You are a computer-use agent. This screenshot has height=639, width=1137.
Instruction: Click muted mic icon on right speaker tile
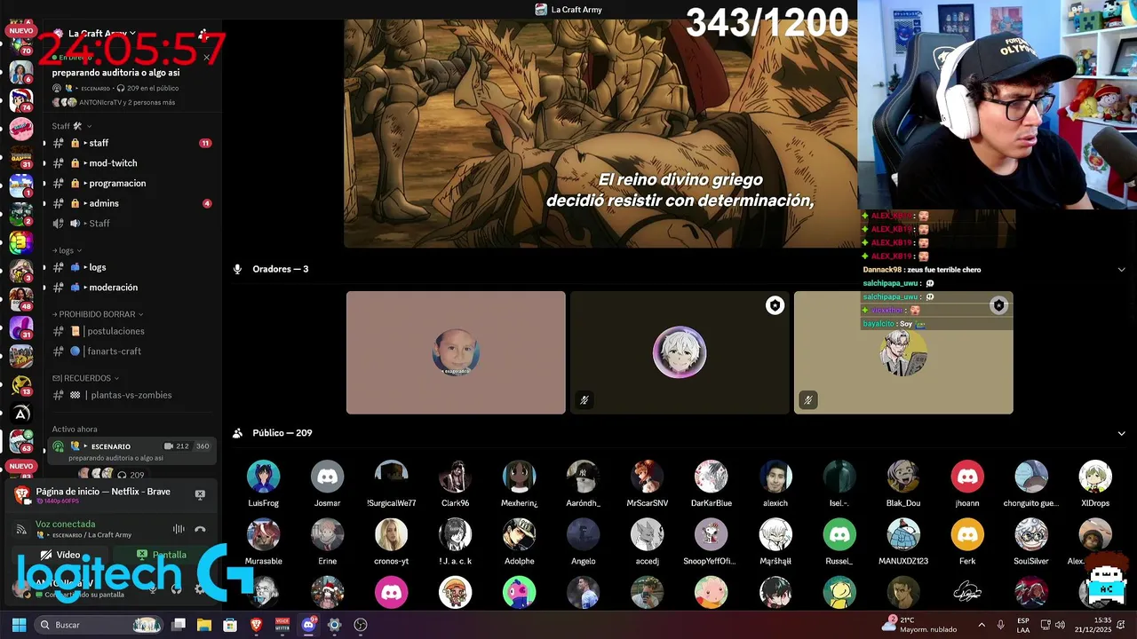coord(807,400)
